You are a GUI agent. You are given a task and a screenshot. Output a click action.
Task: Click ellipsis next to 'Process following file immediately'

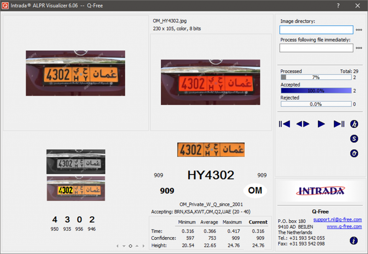(x=359, y=48)
